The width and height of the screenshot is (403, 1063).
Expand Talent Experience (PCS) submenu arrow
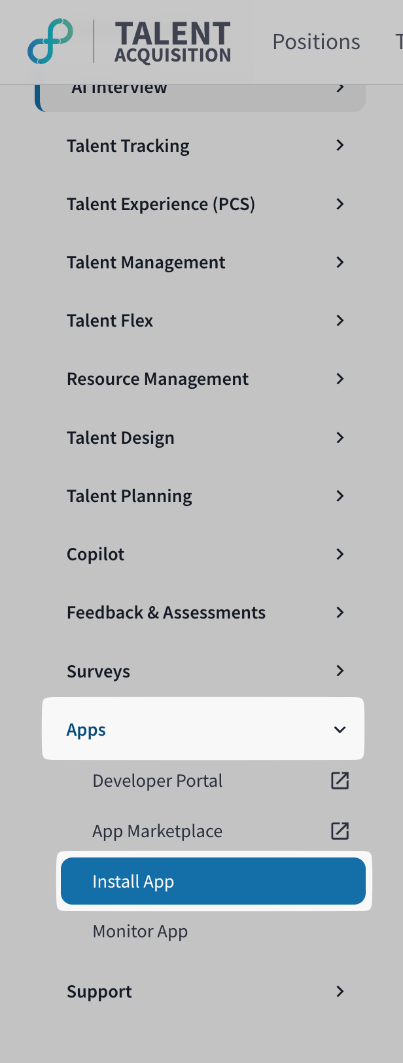(340, 204)
